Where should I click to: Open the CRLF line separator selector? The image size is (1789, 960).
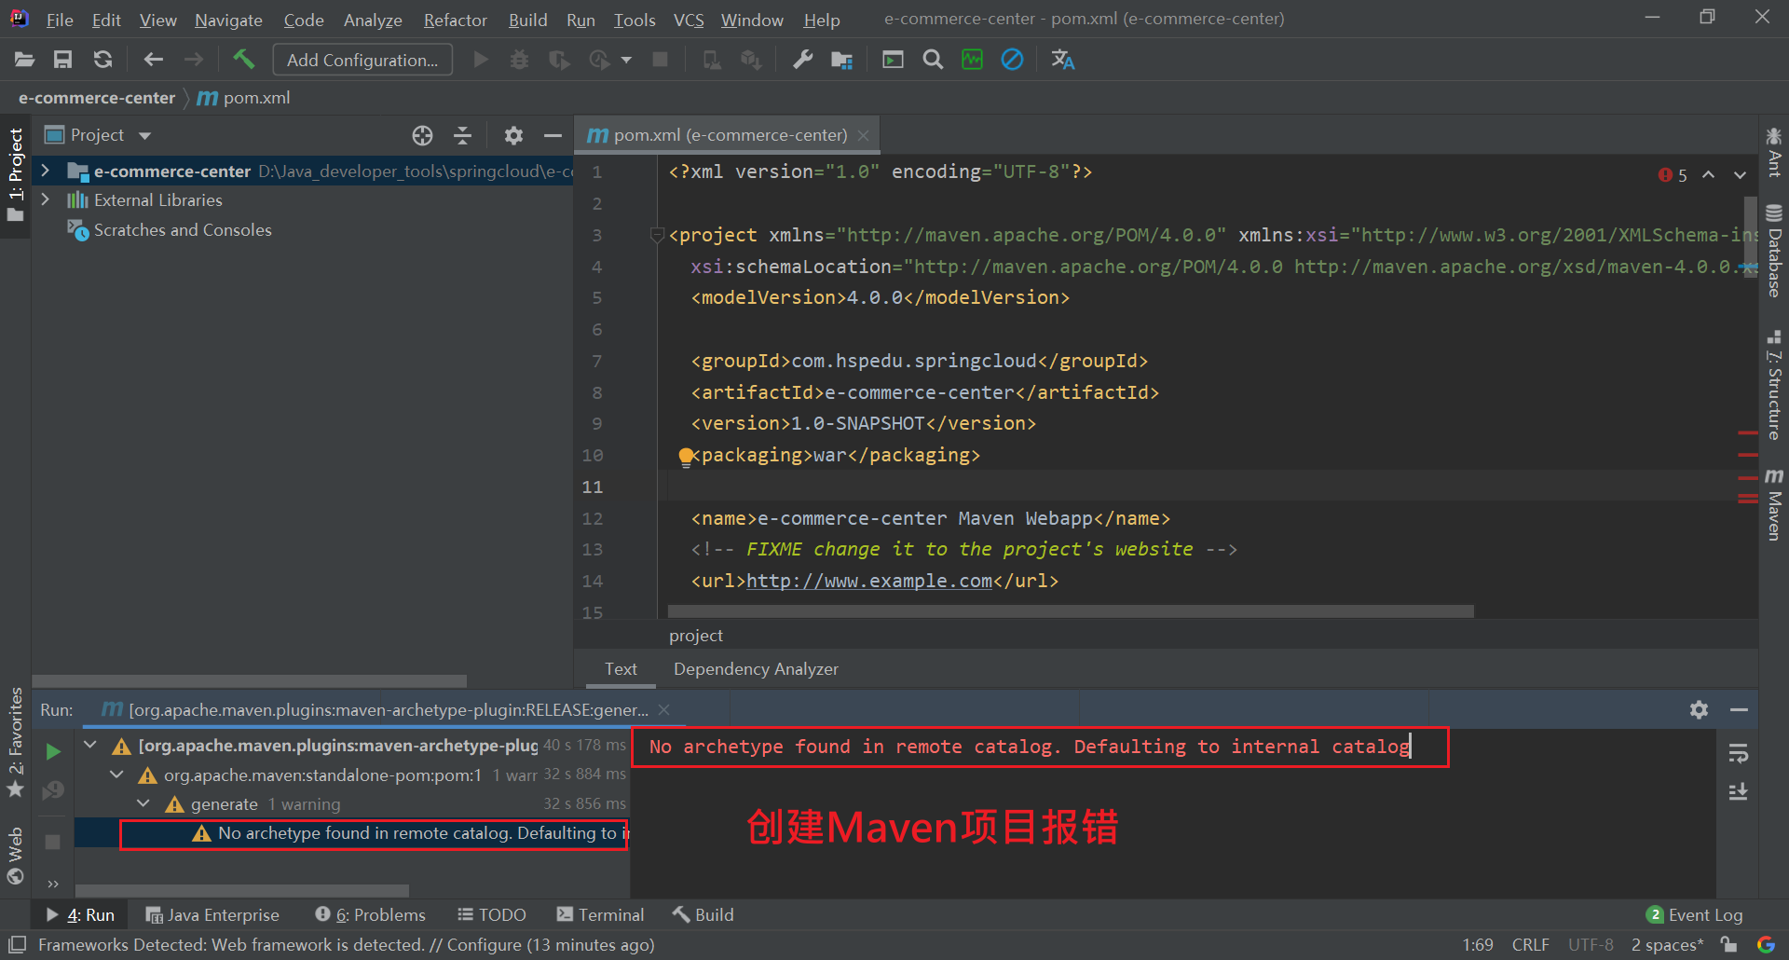pos(1531,944)
